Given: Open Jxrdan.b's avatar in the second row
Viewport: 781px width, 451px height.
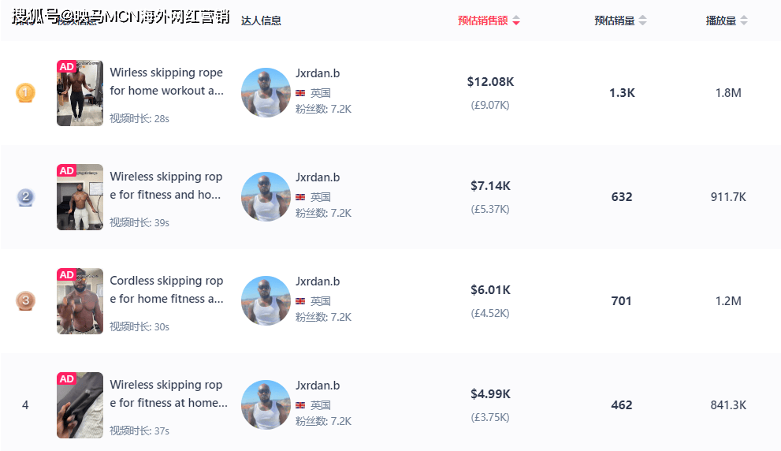Looking at the screenshot, I should coord(266,197).
